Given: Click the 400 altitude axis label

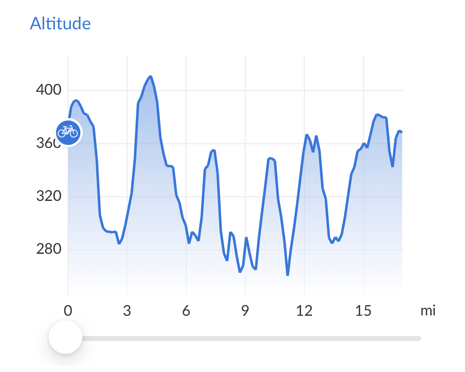Looking at the screenshot, I should click(x=48, y=90).
